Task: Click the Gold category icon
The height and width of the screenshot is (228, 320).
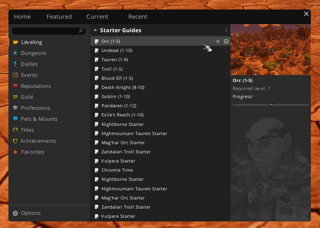Action: coord(15,97)
